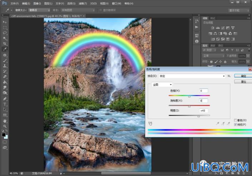Uncheck the 预览 (Preview) checkbox
This screenshot has width=252, height=176.
[236, 124]
